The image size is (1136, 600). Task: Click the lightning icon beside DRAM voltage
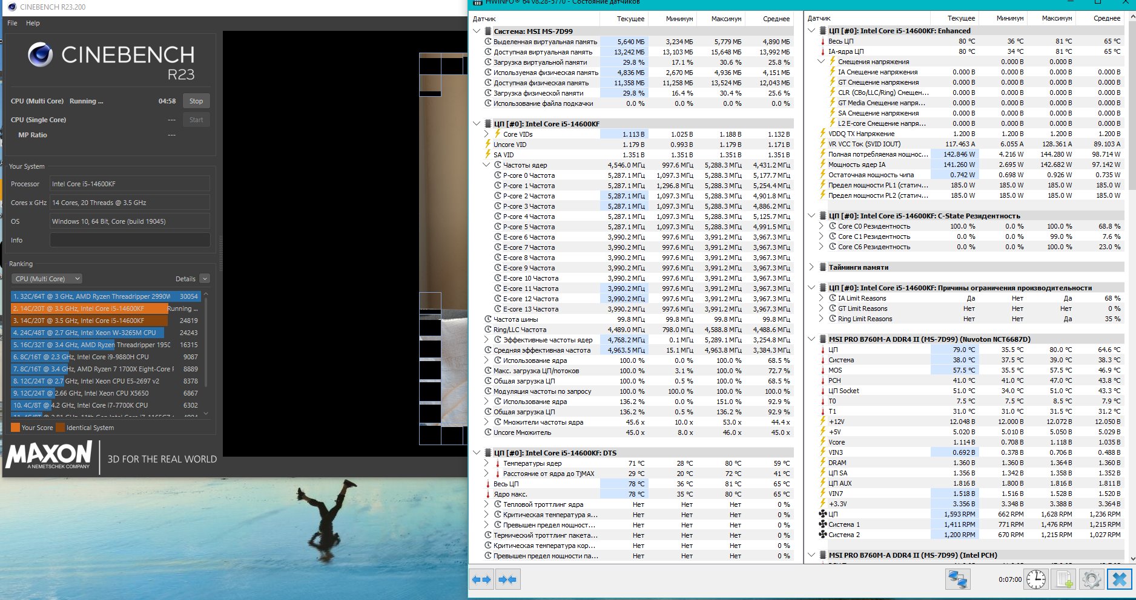point(823,463)
